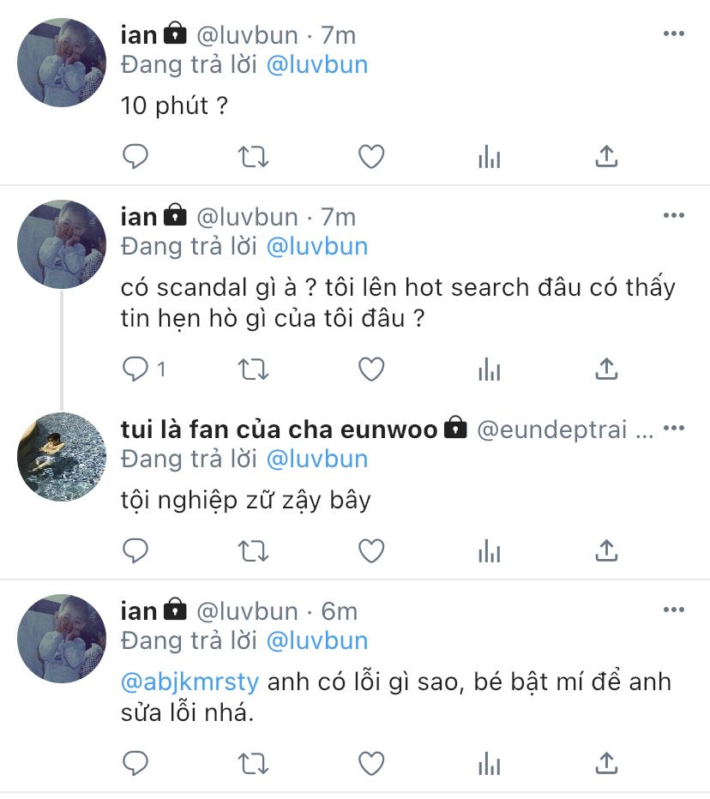Open the @abjkmrsty mention link

(190, 682)
